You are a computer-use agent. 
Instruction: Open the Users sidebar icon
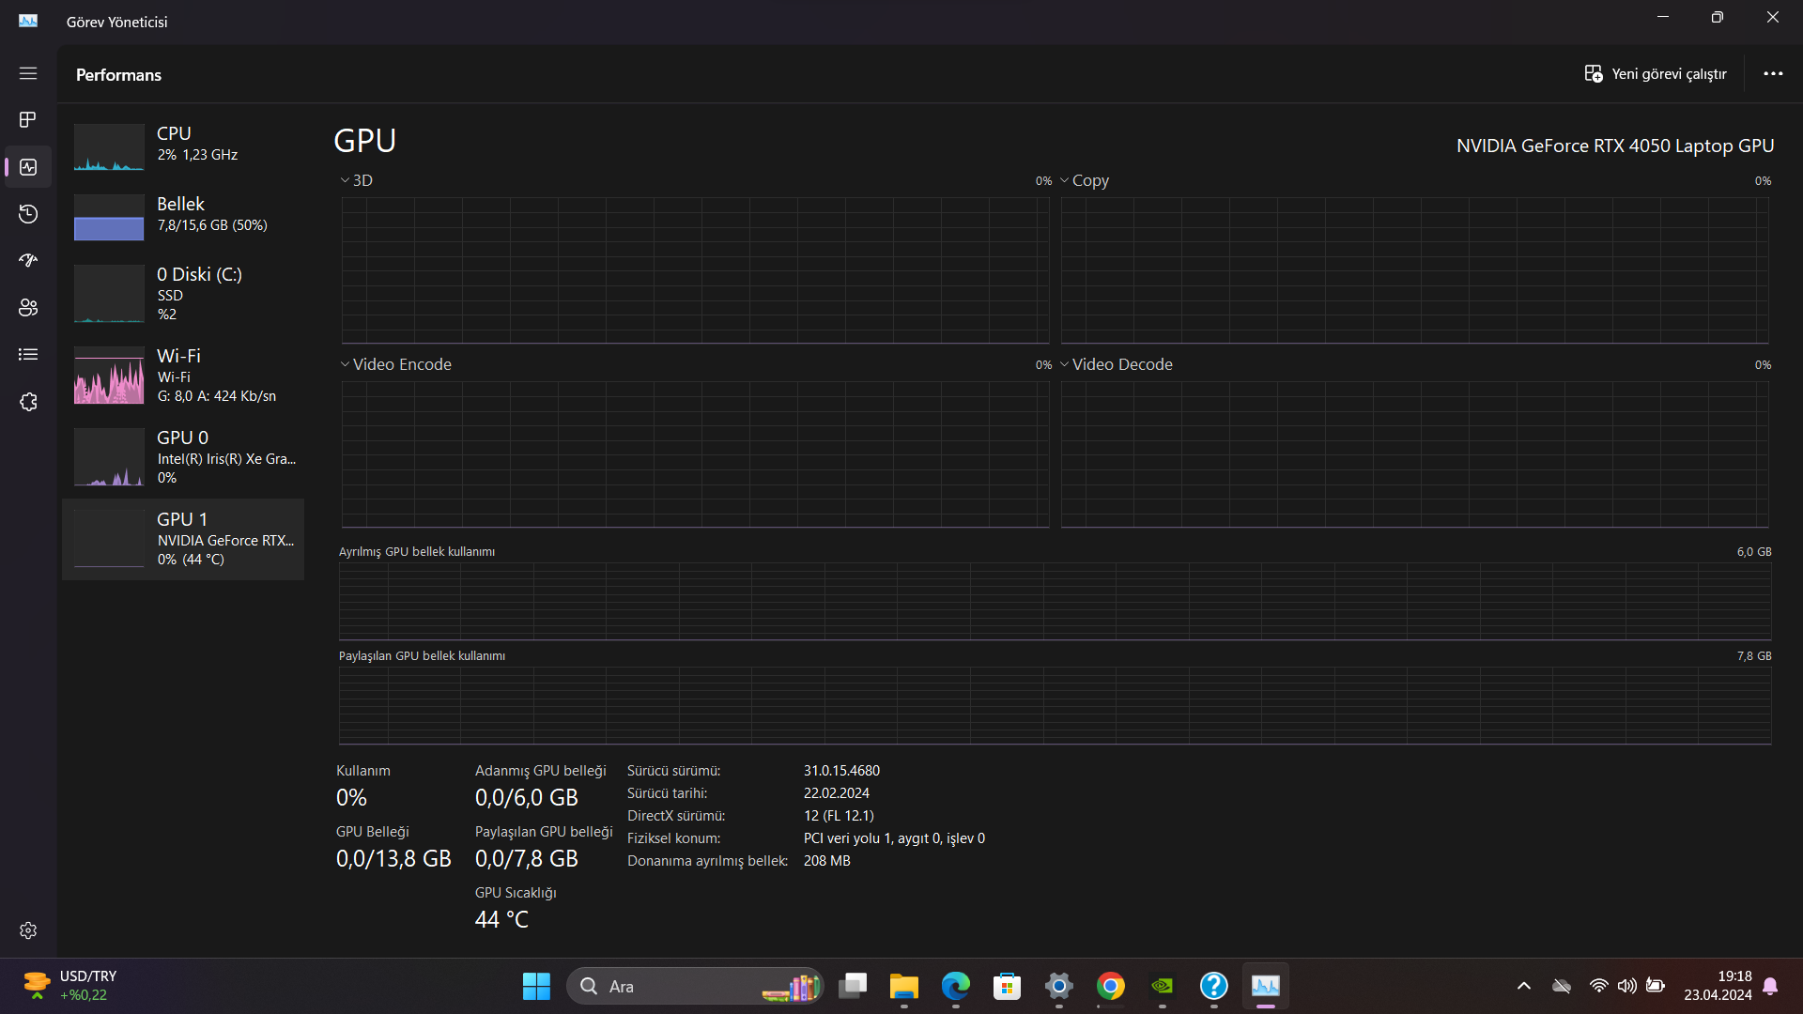click(28, 307)
